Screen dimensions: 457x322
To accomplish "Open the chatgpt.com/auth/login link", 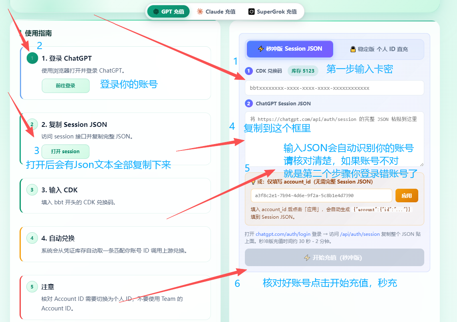I will click(x=283, y=234).
